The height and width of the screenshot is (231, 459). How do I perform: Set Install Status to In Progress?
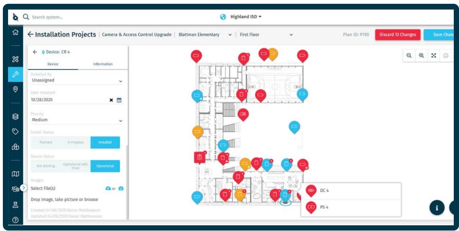[x=75, y=142]
